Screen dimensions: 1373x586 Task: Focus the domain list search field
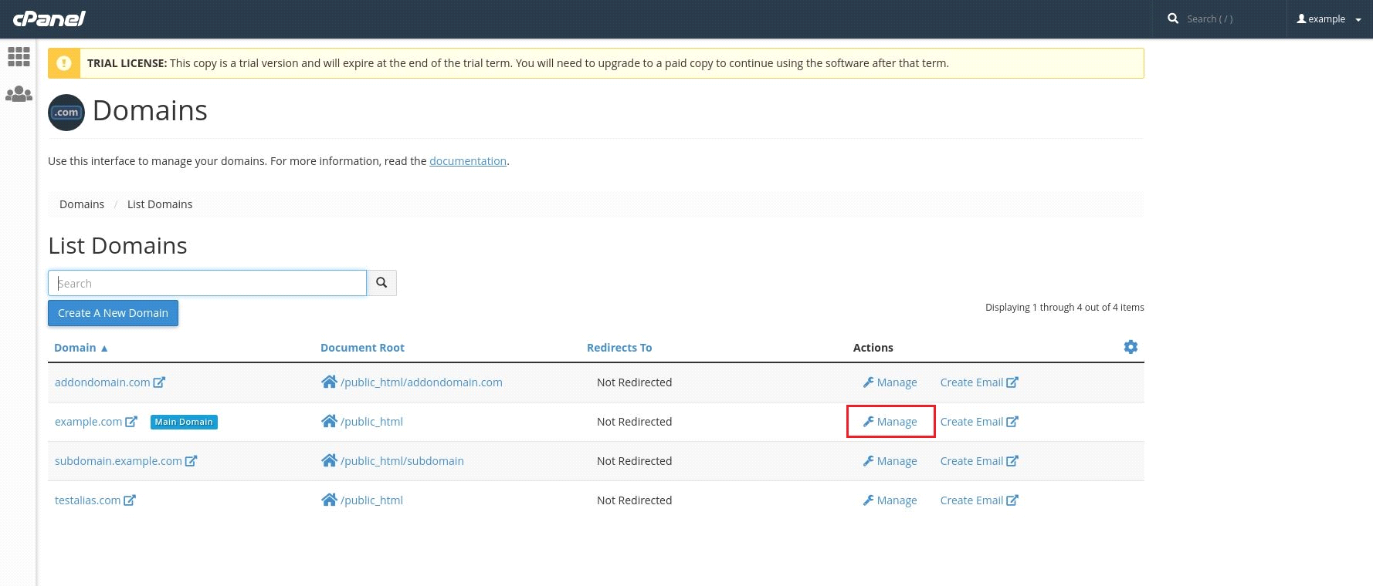click(207, 283)
